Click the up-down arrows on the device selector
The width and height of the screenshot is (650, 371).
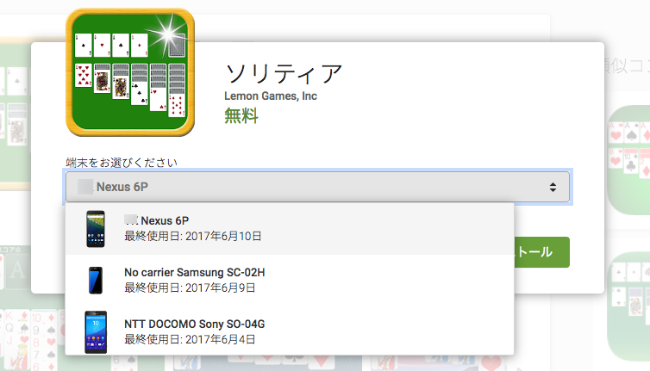point(552,187)
